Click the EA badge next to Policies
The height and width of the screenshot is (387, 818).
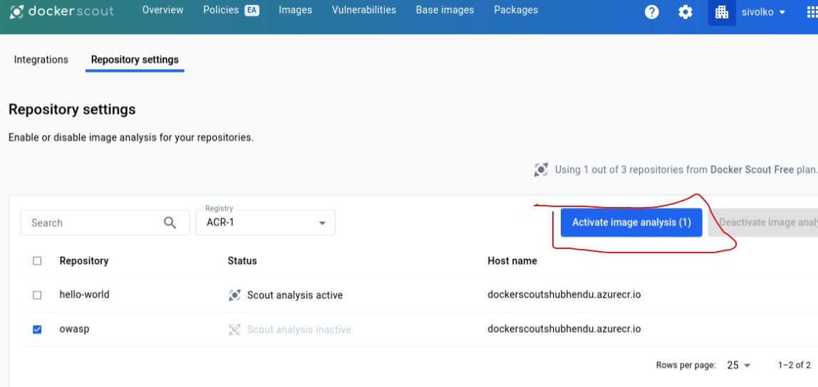[252, 10]
